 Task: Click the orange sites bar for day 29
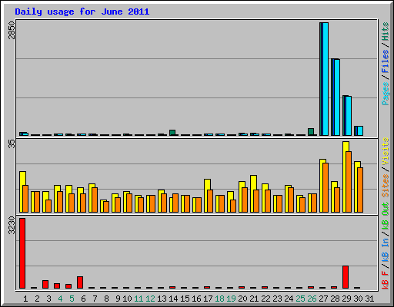(x=349, y=182)
